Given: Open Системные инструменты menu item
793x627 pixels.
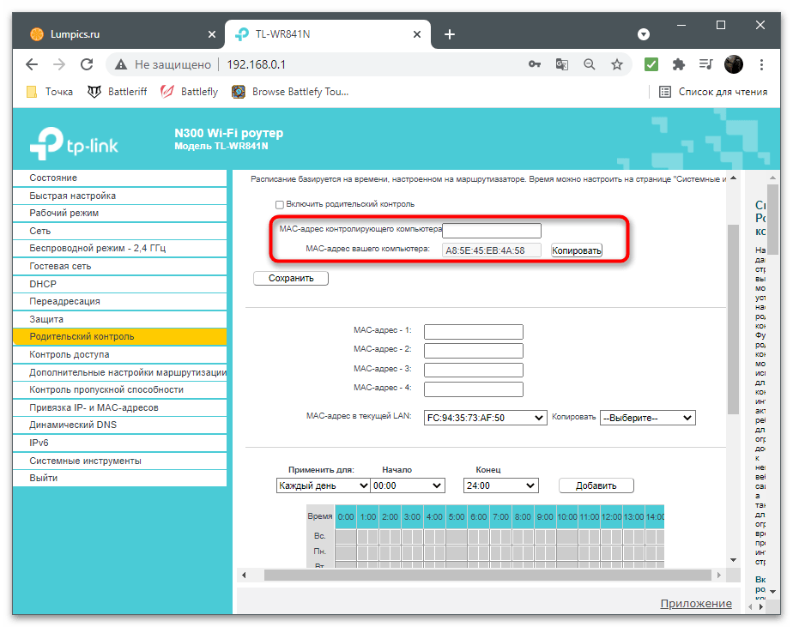Looking at the screenshot, I should pyautogui.click(x=119, y=461).
